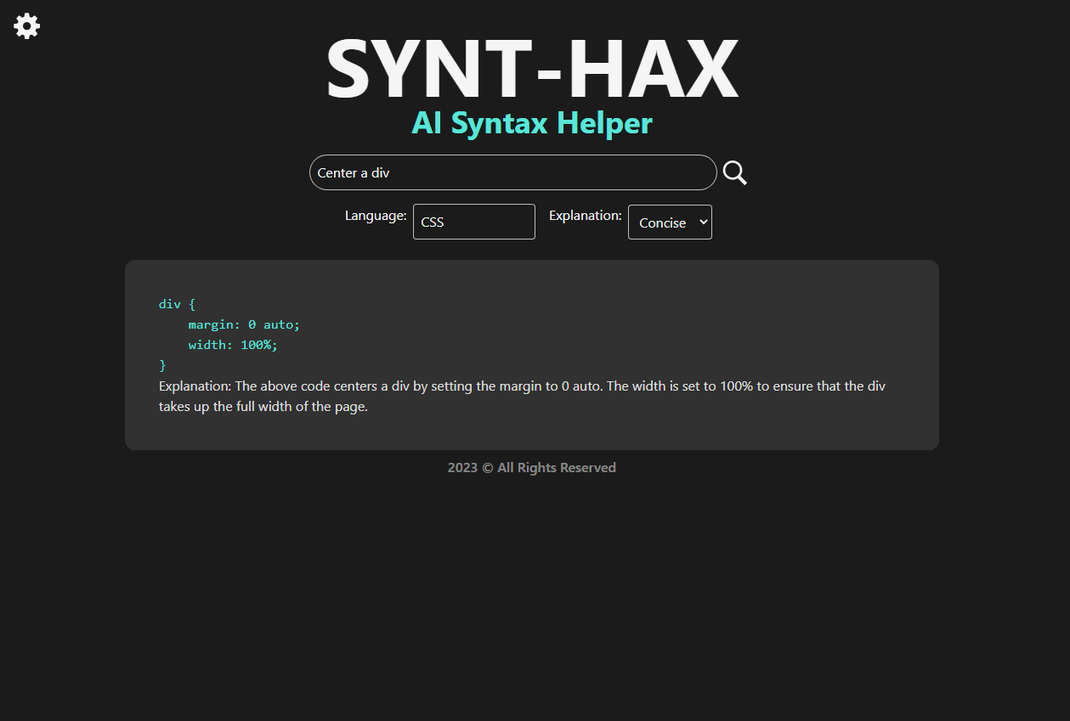1070x721 pixels.
Task: Select the explanation paragraph under the code
Action: coord(522,396)
